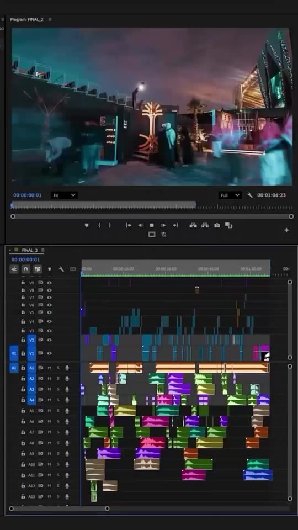
Task: Step back one frame
Action: 140,225
